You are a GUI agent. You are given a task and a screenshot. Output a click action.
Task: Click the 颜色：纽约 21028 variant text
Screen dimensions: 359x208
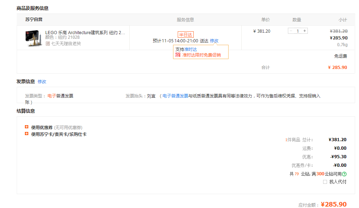click(63, 37)
